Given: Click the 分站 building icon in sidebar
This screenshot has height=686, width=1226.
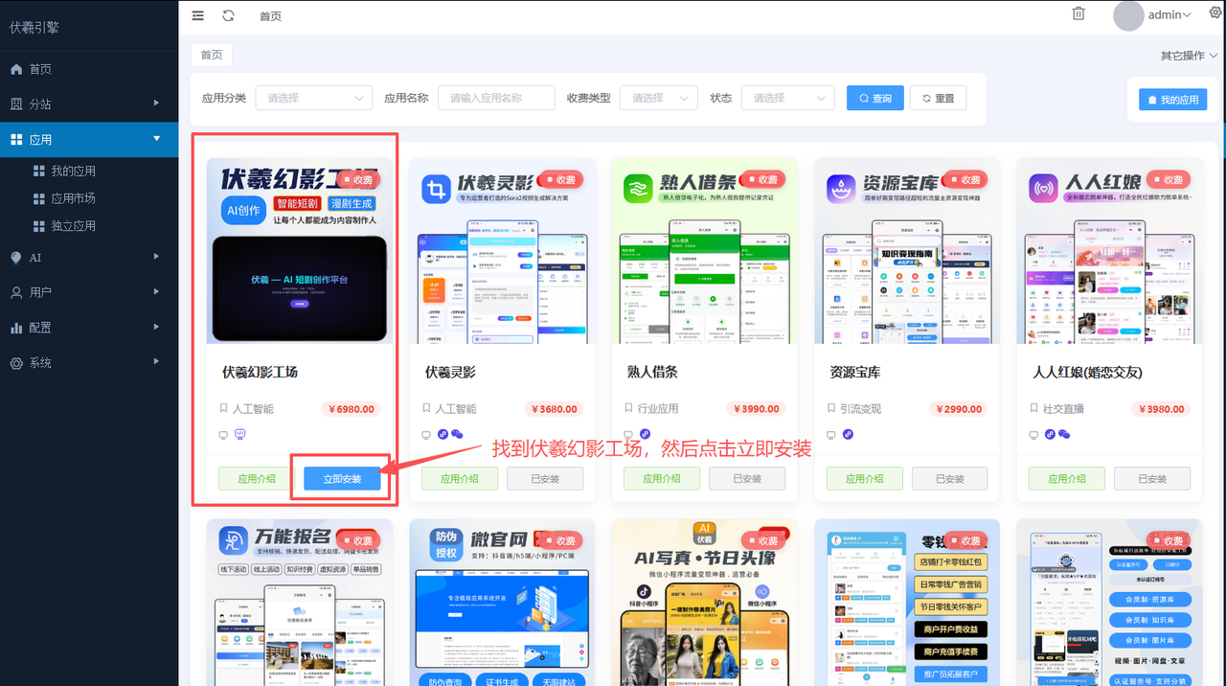Looking at the screenshot, I should (x=16, y=103).
